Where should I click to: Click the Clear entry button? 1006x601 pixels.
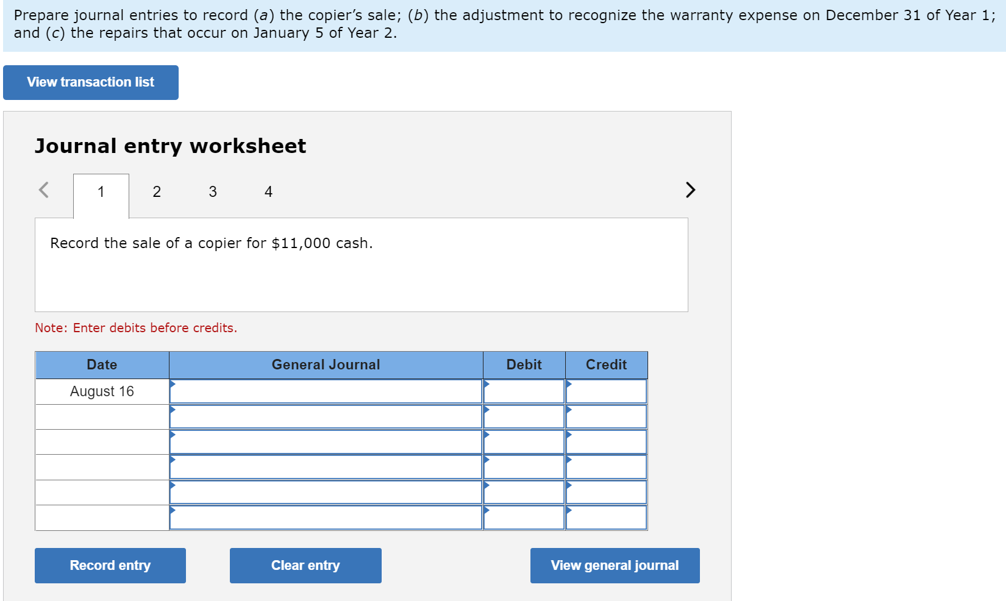pos(305,566)
